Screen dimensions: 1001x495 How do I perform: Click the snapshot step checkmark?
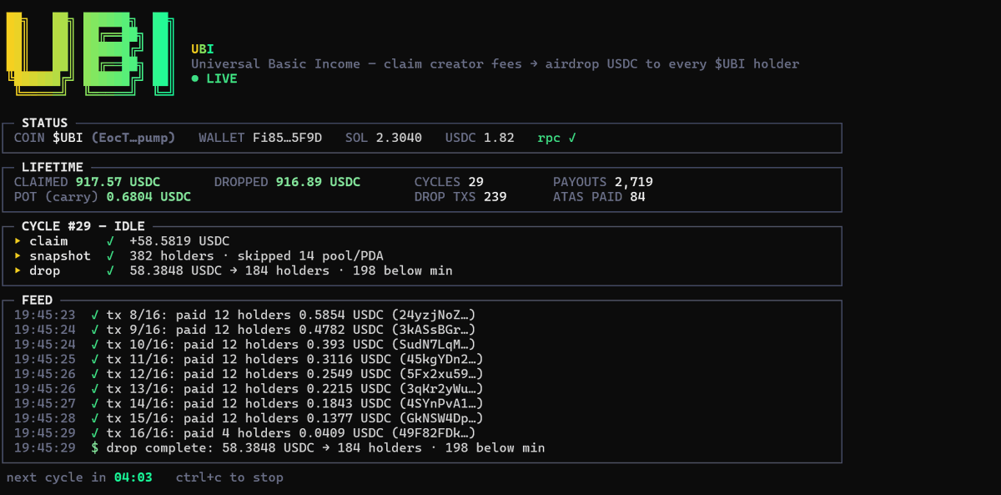click(110, 256)
